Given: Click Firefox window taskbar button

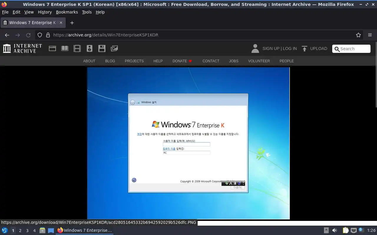Looking at the screenshot, I should [85, 230].
